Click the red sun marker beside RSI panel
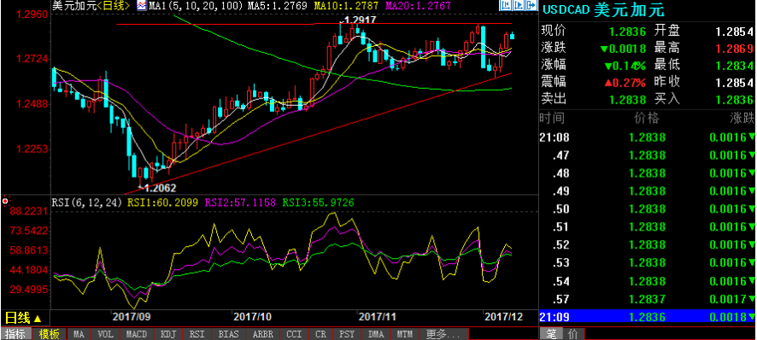 (6, 201)
